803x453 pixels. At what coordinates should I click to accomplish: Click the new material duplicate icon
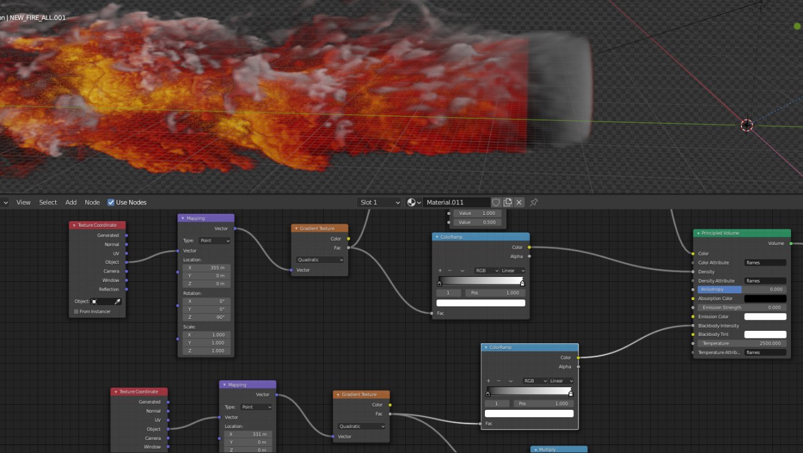(508, 202)
